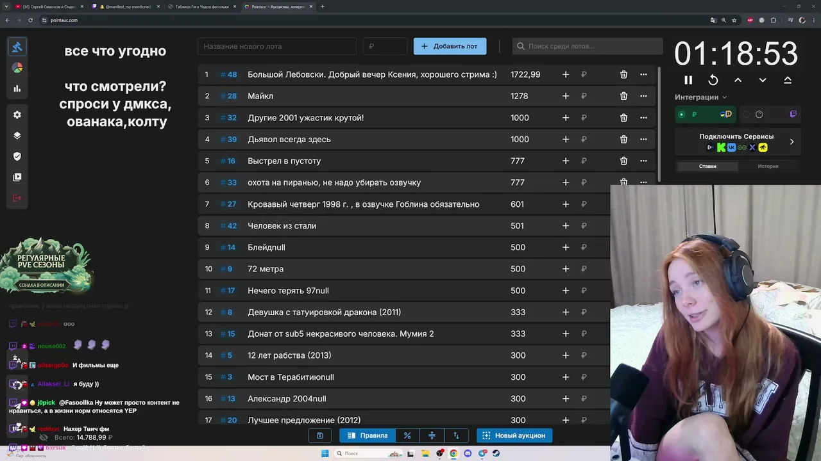Delete the Дьявол всегда здесь lot
This screenshot has height=461, width=821.
[x=623, y=139]
